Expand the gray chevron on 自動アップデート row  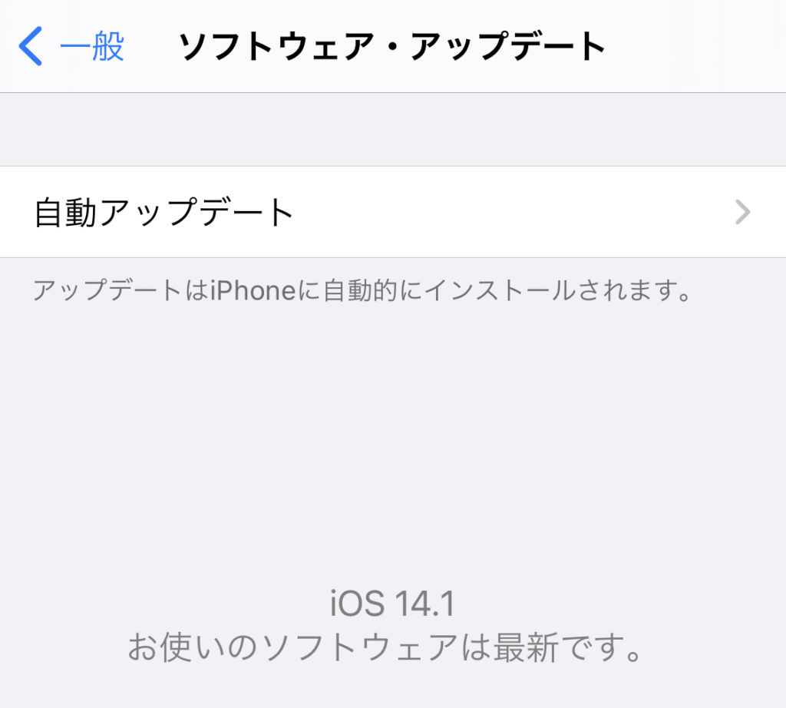tap(742, 212)
